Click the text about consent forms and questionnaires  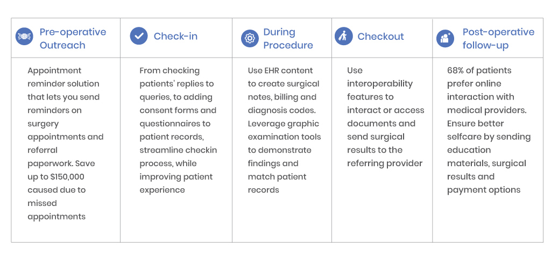[x=178, y=117]
